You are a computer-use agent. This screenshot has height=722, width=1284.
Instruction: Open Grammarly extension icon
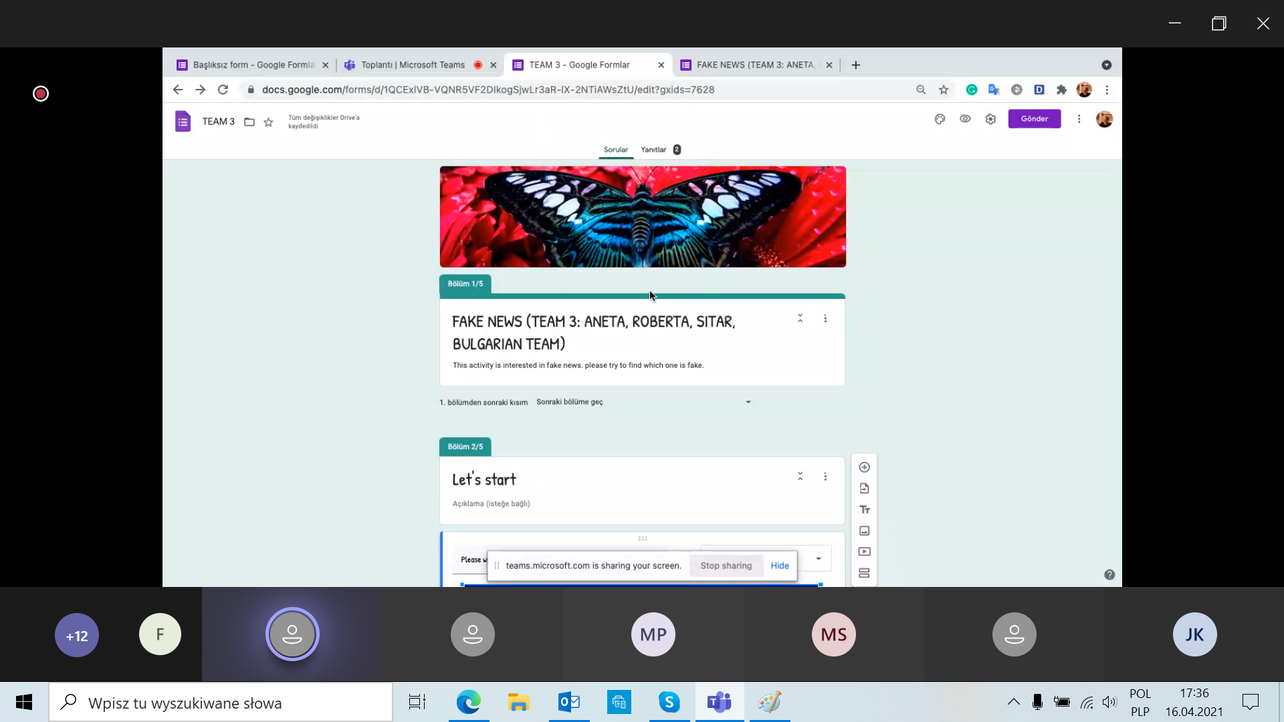972,90
